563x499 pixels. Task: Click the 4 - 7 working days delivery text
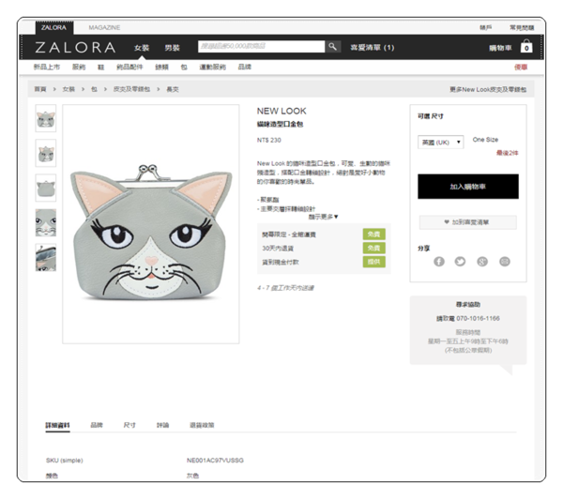click(285, 288)
